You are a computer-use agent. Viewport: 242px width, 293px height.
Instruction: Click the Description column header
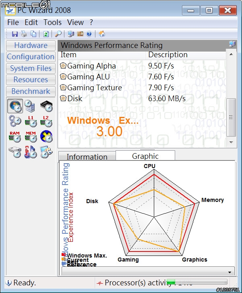pyautogui.click(x=186, y=55)
